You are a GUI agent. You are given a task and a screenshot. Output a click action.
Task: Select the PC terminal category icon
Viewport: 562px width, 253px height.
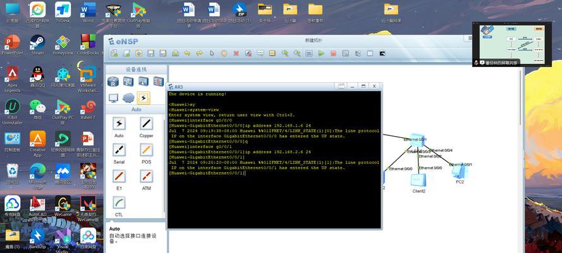(x=113, y=98)
